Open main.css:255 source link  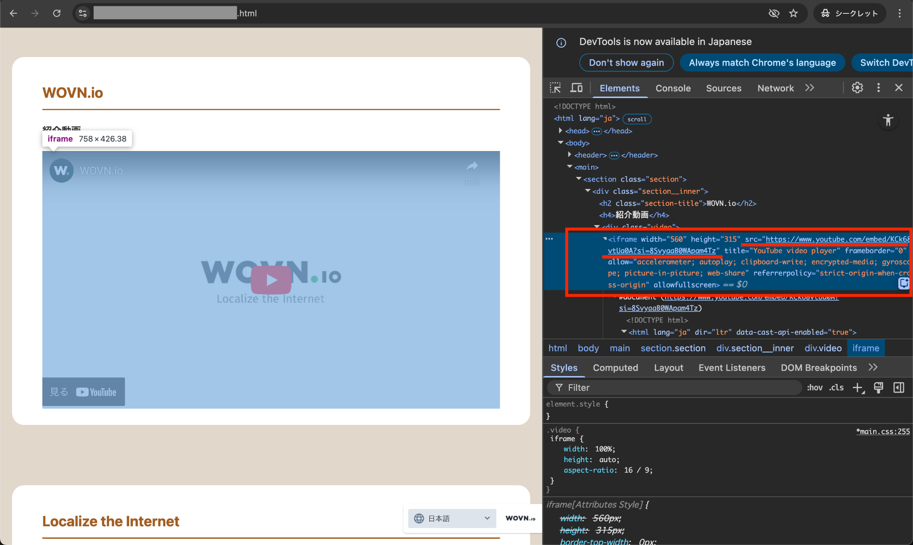[883, 431]
